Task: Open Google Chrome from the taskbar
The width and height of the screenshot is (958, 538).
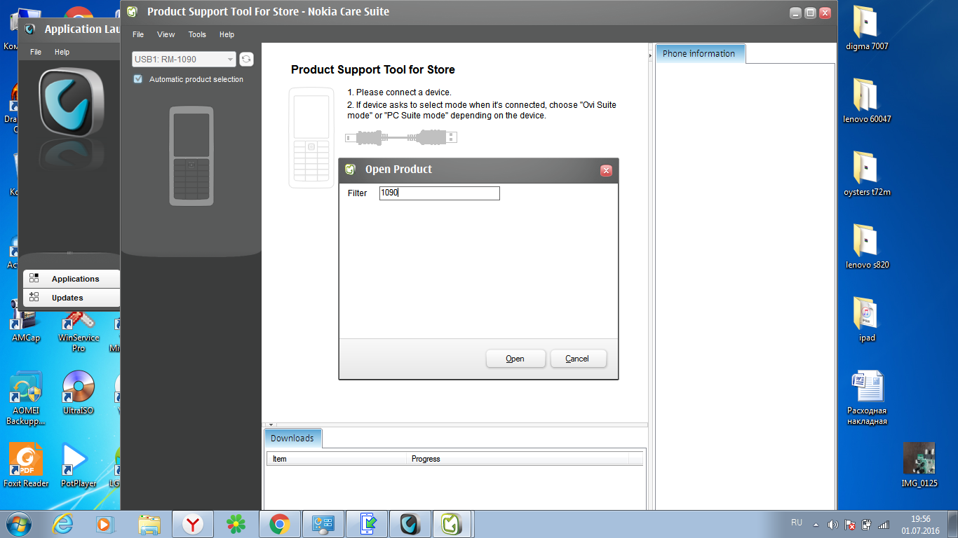Action: tap(279, 523)
